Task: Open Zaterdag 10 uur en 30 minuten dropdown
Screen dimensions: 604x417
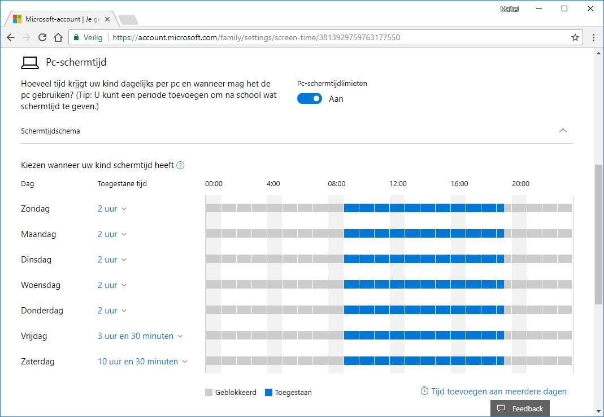Action: [x=142, y=362]
